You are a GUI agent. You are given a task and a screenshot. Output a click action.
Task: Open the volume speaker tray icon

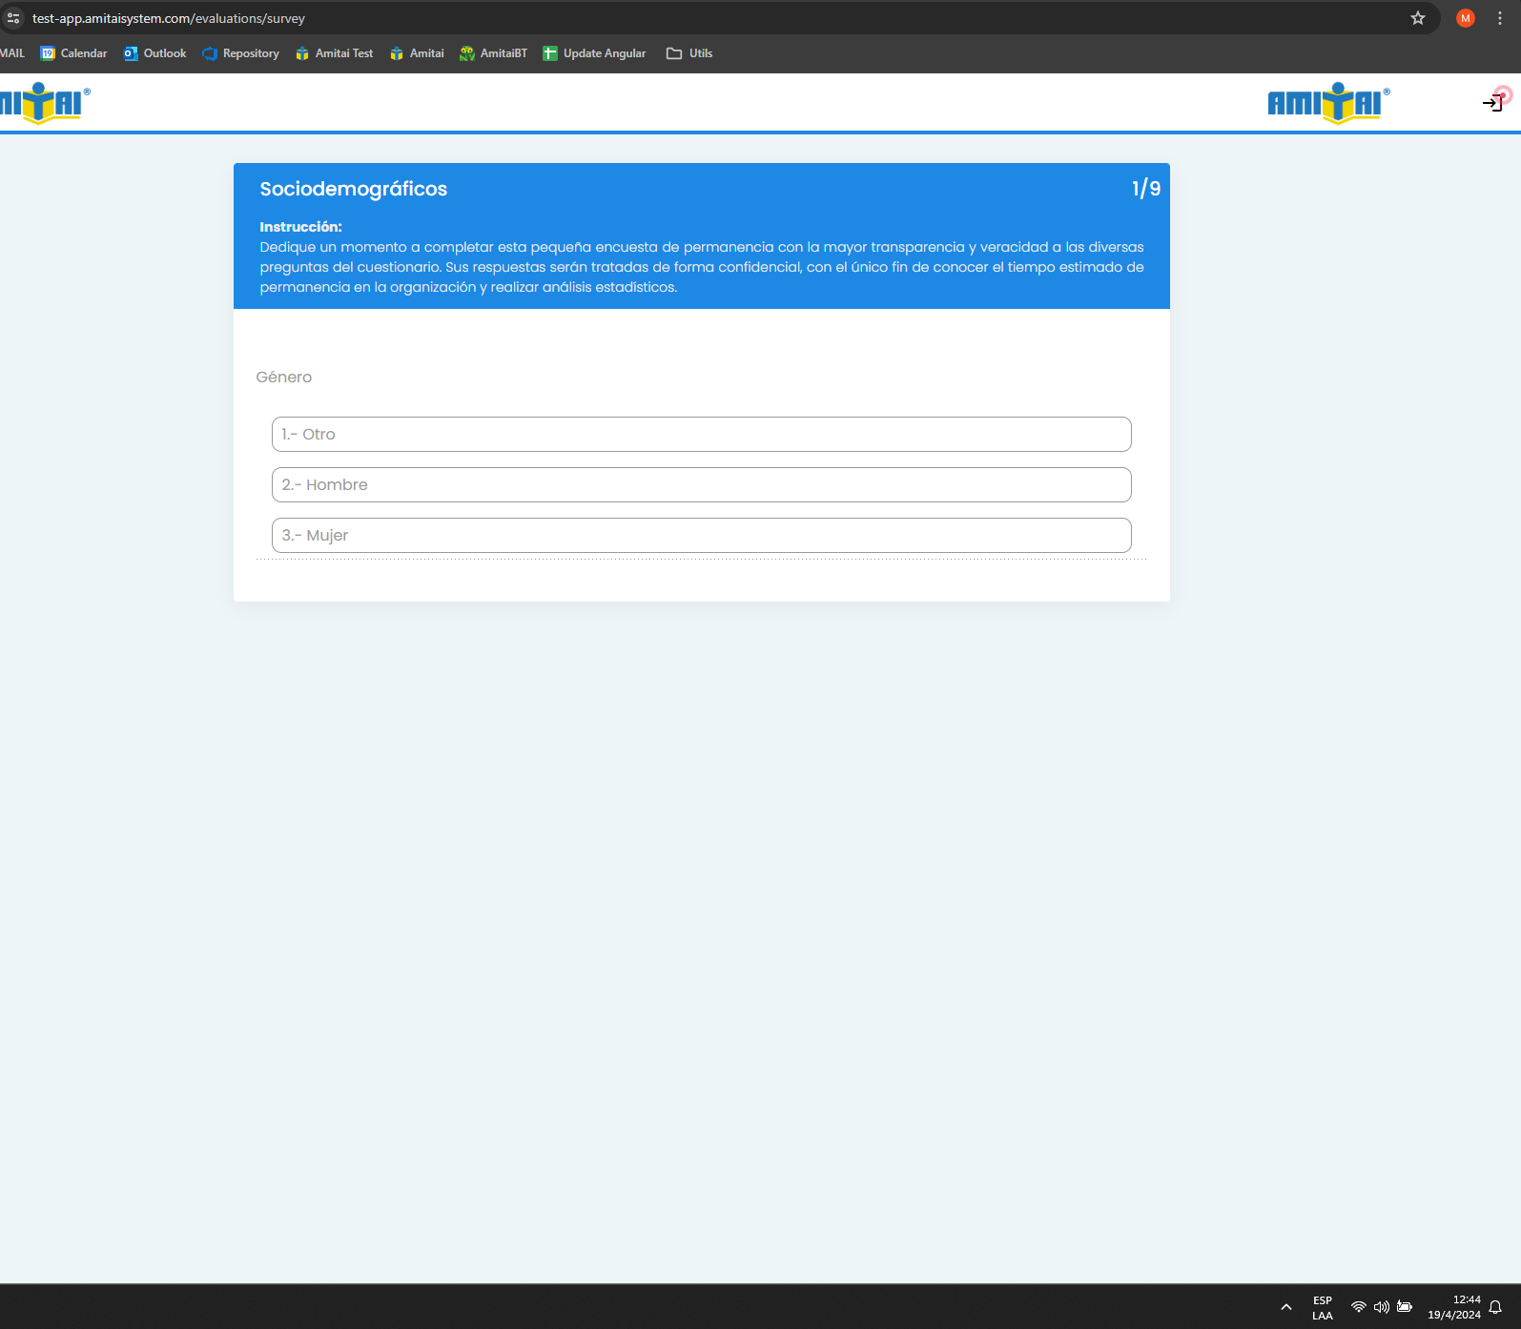(x=1381, y=1307)
